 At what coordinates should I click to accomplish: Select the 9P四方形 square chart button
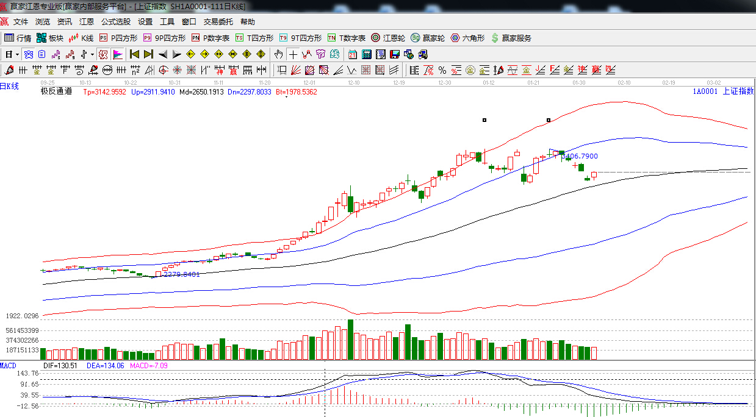coord(165,38)
